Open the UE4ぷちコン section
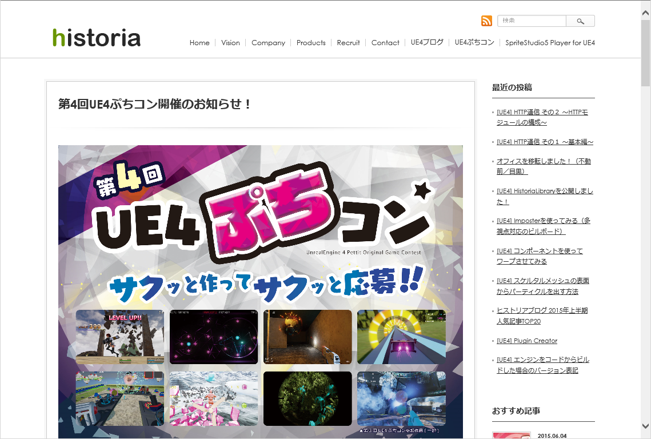The width and height of the screenshot is (651, 439). tap(474, 42)
